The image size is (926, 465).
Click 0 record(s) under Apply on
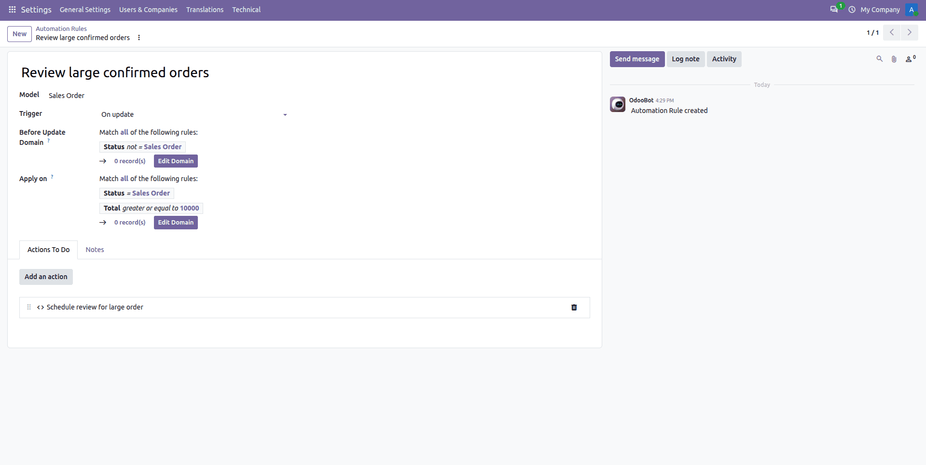click(130, 223)
